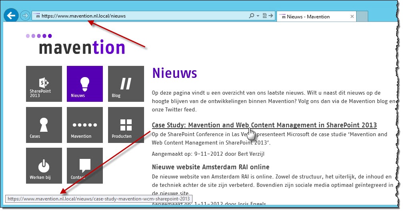Image resolution: width=403 pixels, height=212 pixels.
Task: Open the Werken bij power tile
Action: tap(44, 166)
